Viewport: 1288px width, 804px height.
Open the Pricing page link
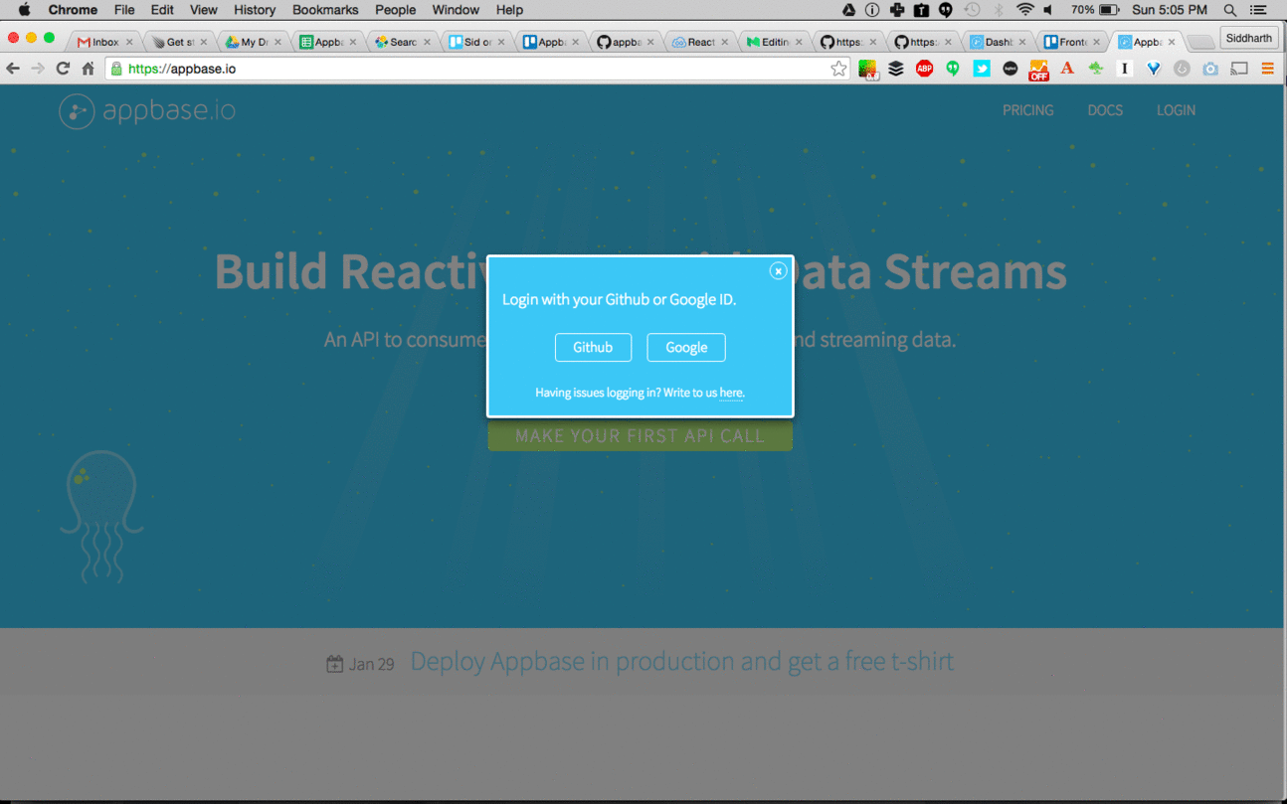click(x=1027, y=110)
